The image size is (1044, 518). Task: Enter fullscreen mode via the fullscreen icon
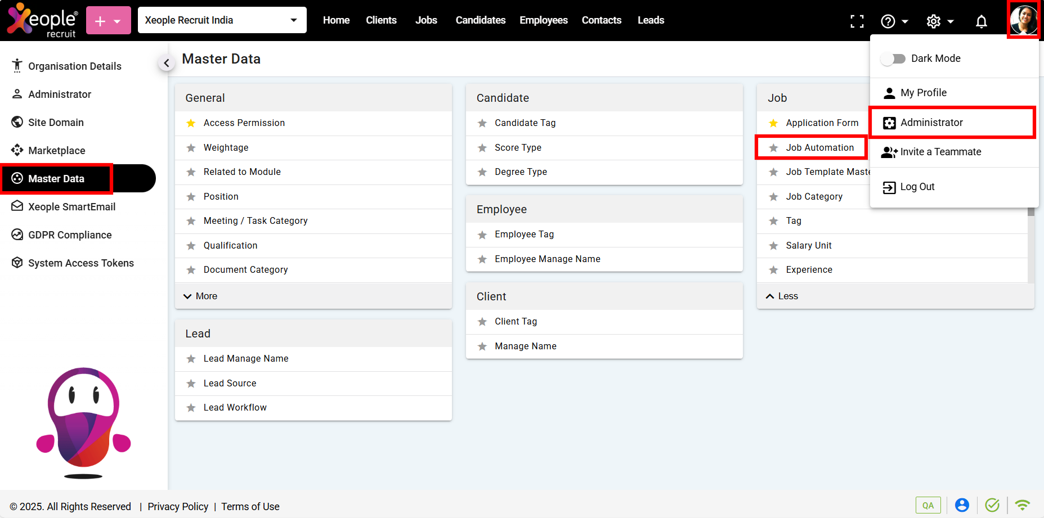pos(857,21)
